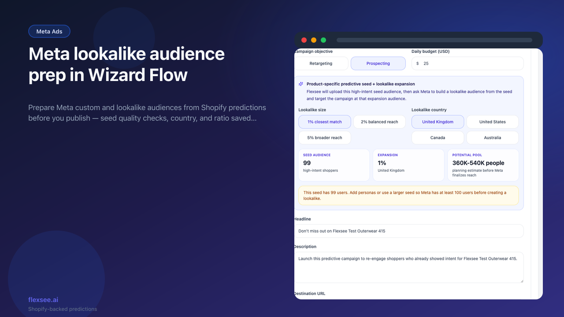Image resolution: width=564 pixels, height=317 pixels.
Task: Click the Daily budget input field
Action: point(468,63)
